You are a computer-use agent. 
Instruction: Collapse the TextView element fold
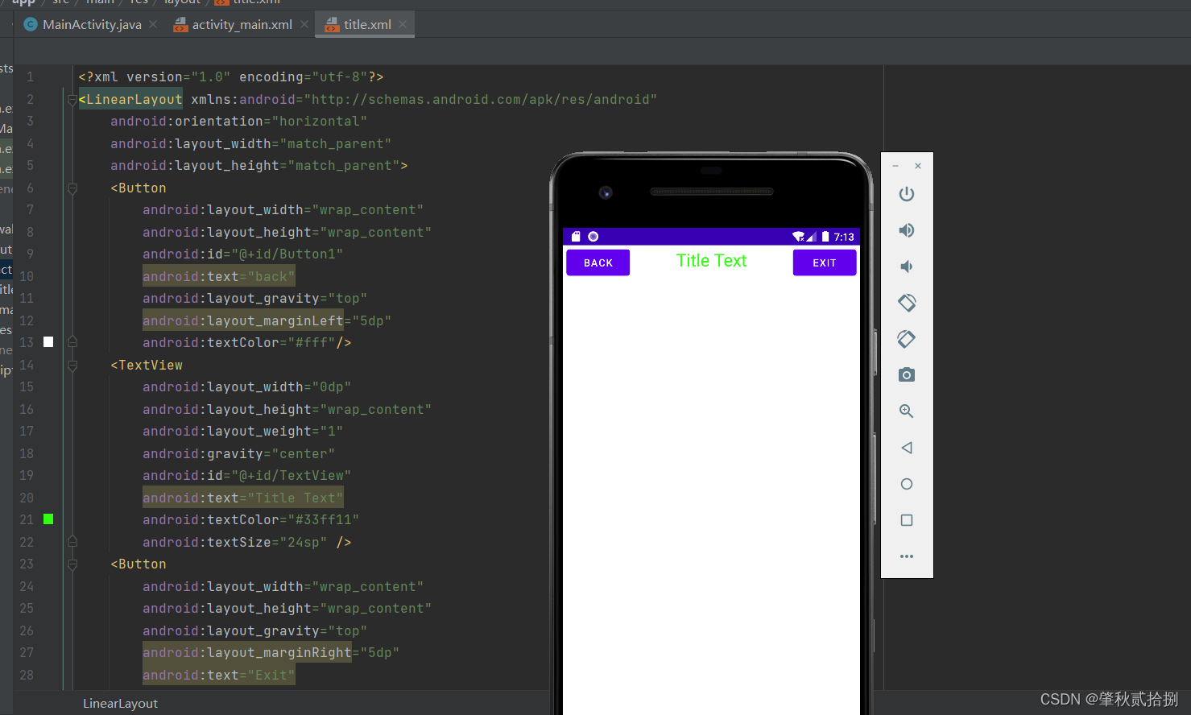pos(72,365)
